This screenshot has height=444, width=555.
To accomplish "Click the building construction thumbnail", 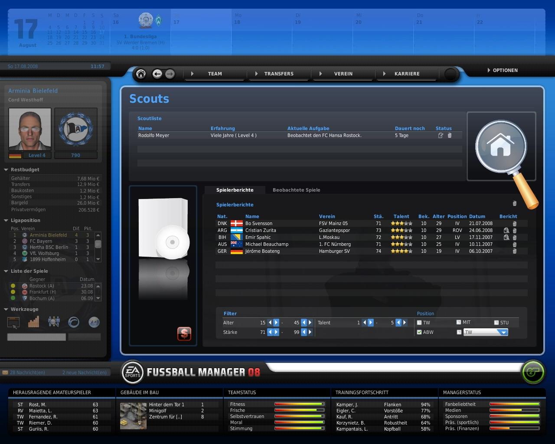I will (133, 416).
